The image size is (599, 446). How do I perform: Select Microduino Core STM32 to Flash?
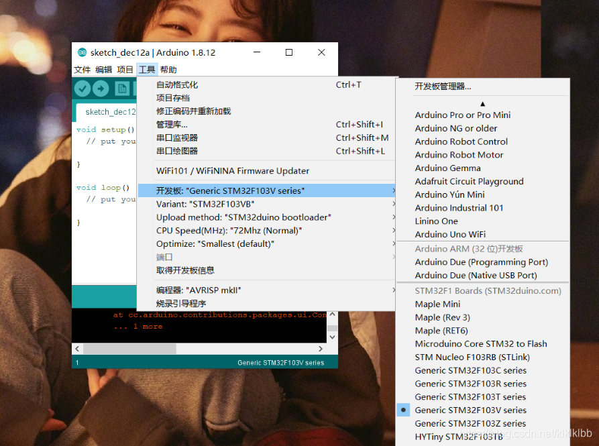[x=483, y=343]
